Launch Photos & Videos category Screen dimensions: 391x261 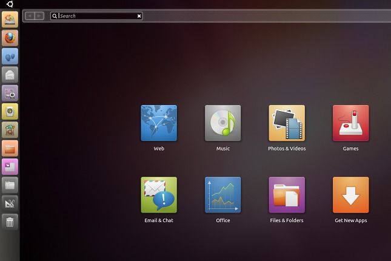(x=287, y=123)
